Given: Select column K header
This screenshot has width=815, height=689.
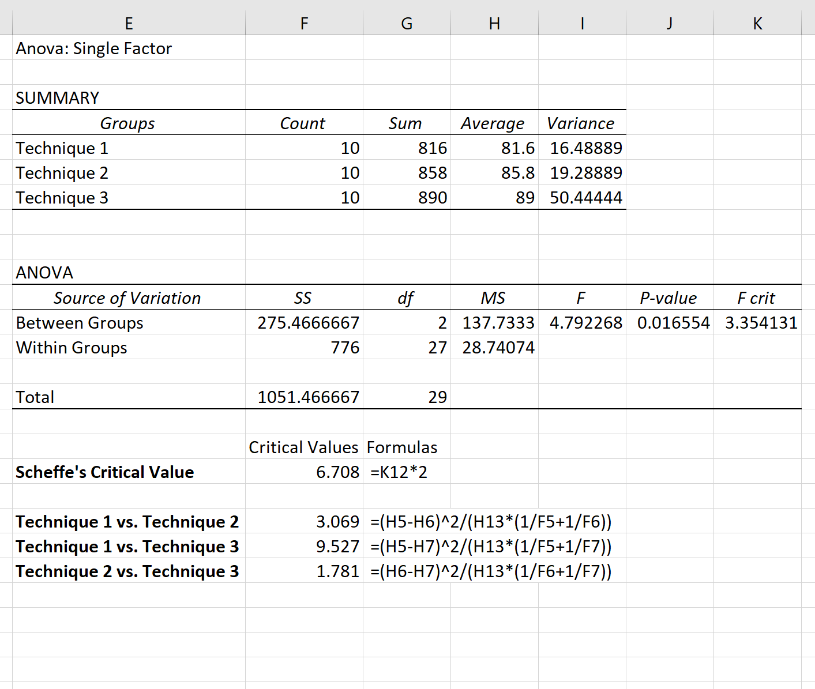Looking at the screenshot, I should pyautogui.click(x=757, y=23).
